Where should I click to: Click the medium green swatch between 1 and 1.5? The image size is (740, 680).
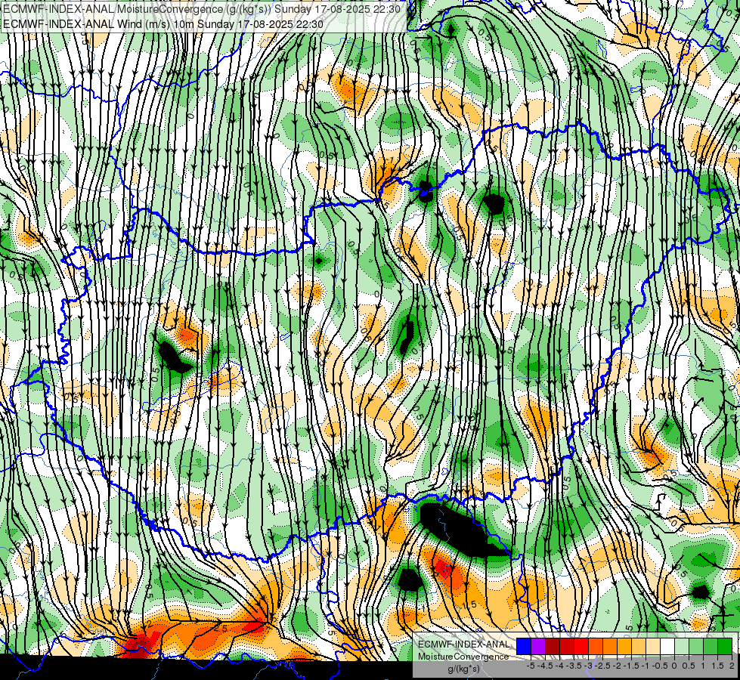pyautogui.click(x=711, y=647)
